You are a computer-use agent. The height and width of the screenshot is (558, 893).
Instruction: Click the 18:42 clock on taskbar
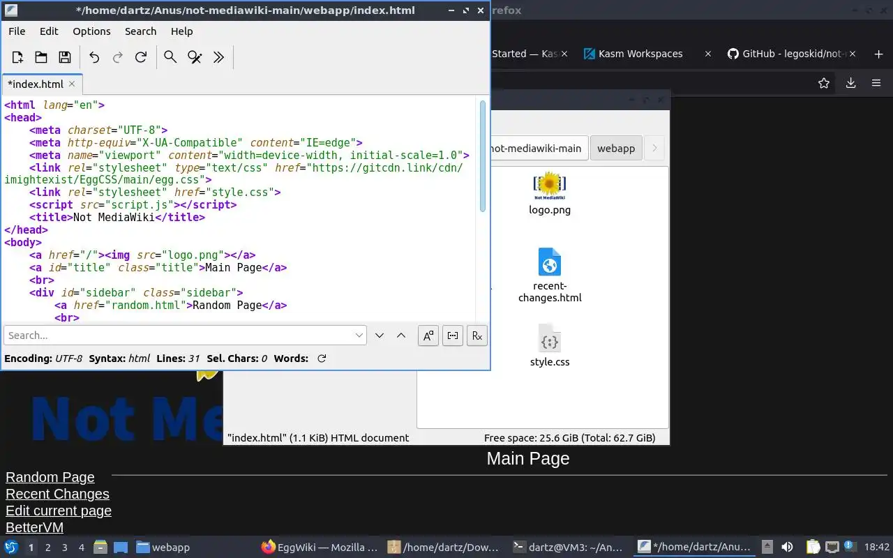pyautogui.click(x=877, y=547)
